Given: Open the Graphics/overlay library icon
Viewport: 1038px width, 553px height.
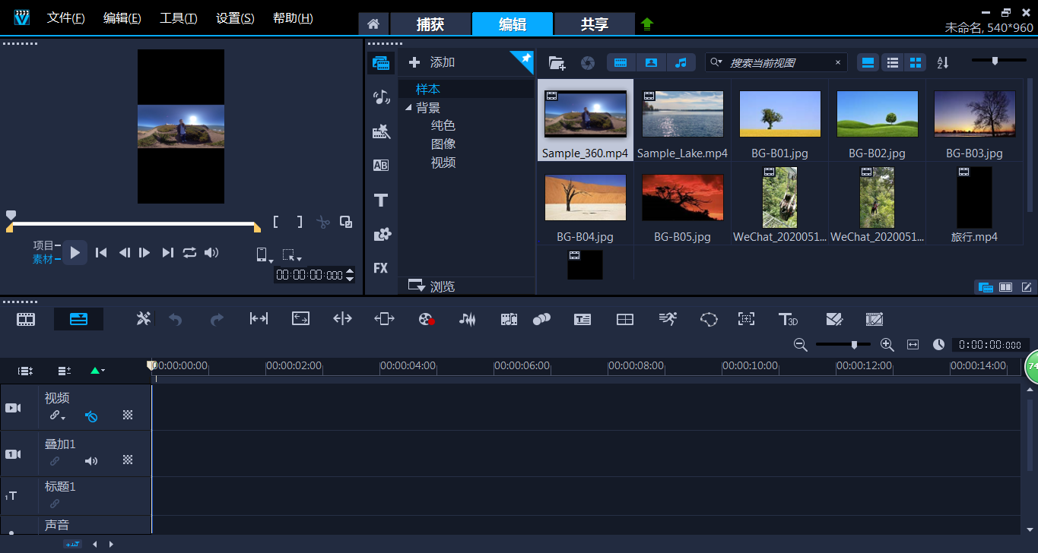Looking at the screenshot, I should (381, 235).
